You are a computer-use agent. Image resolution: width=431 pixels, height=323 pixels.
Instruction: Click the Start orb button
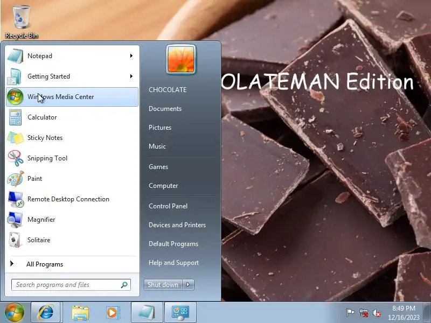point(15,312)
